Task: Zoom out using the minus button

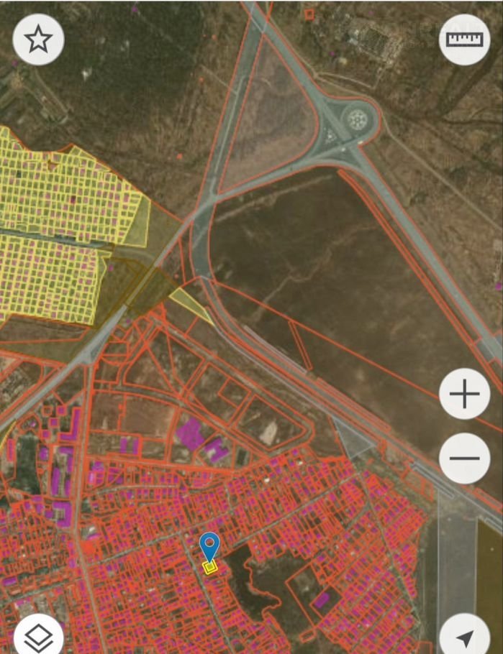Action: (464, 458)
